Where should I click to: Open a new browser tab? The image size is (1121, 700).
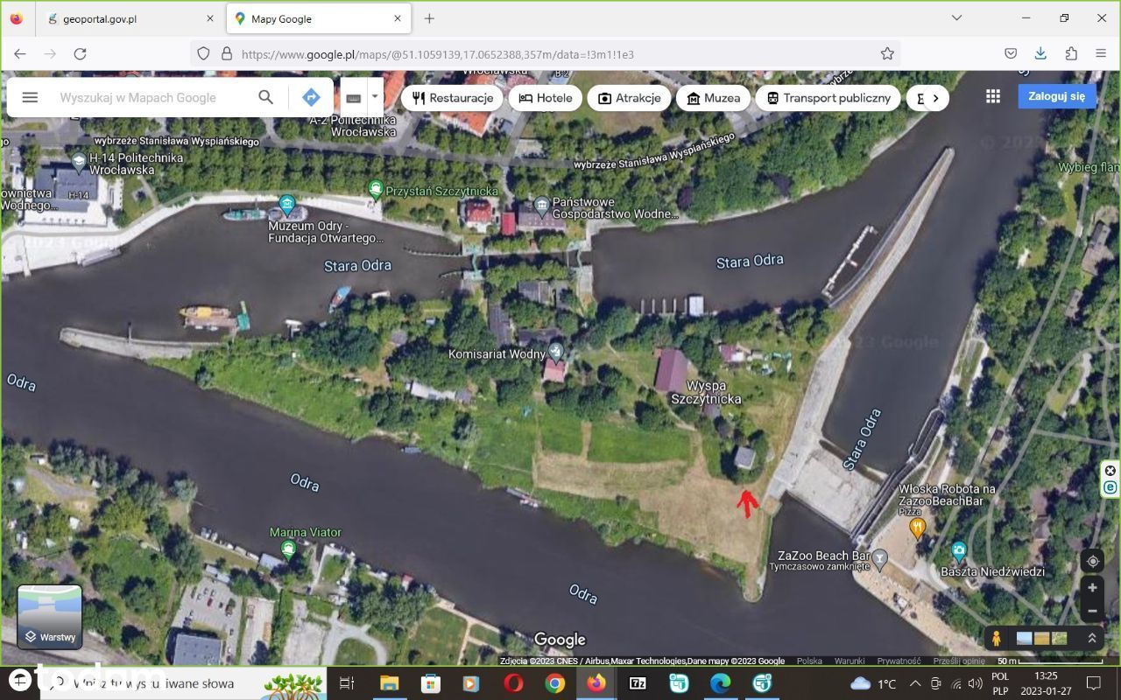click(429, 18)
